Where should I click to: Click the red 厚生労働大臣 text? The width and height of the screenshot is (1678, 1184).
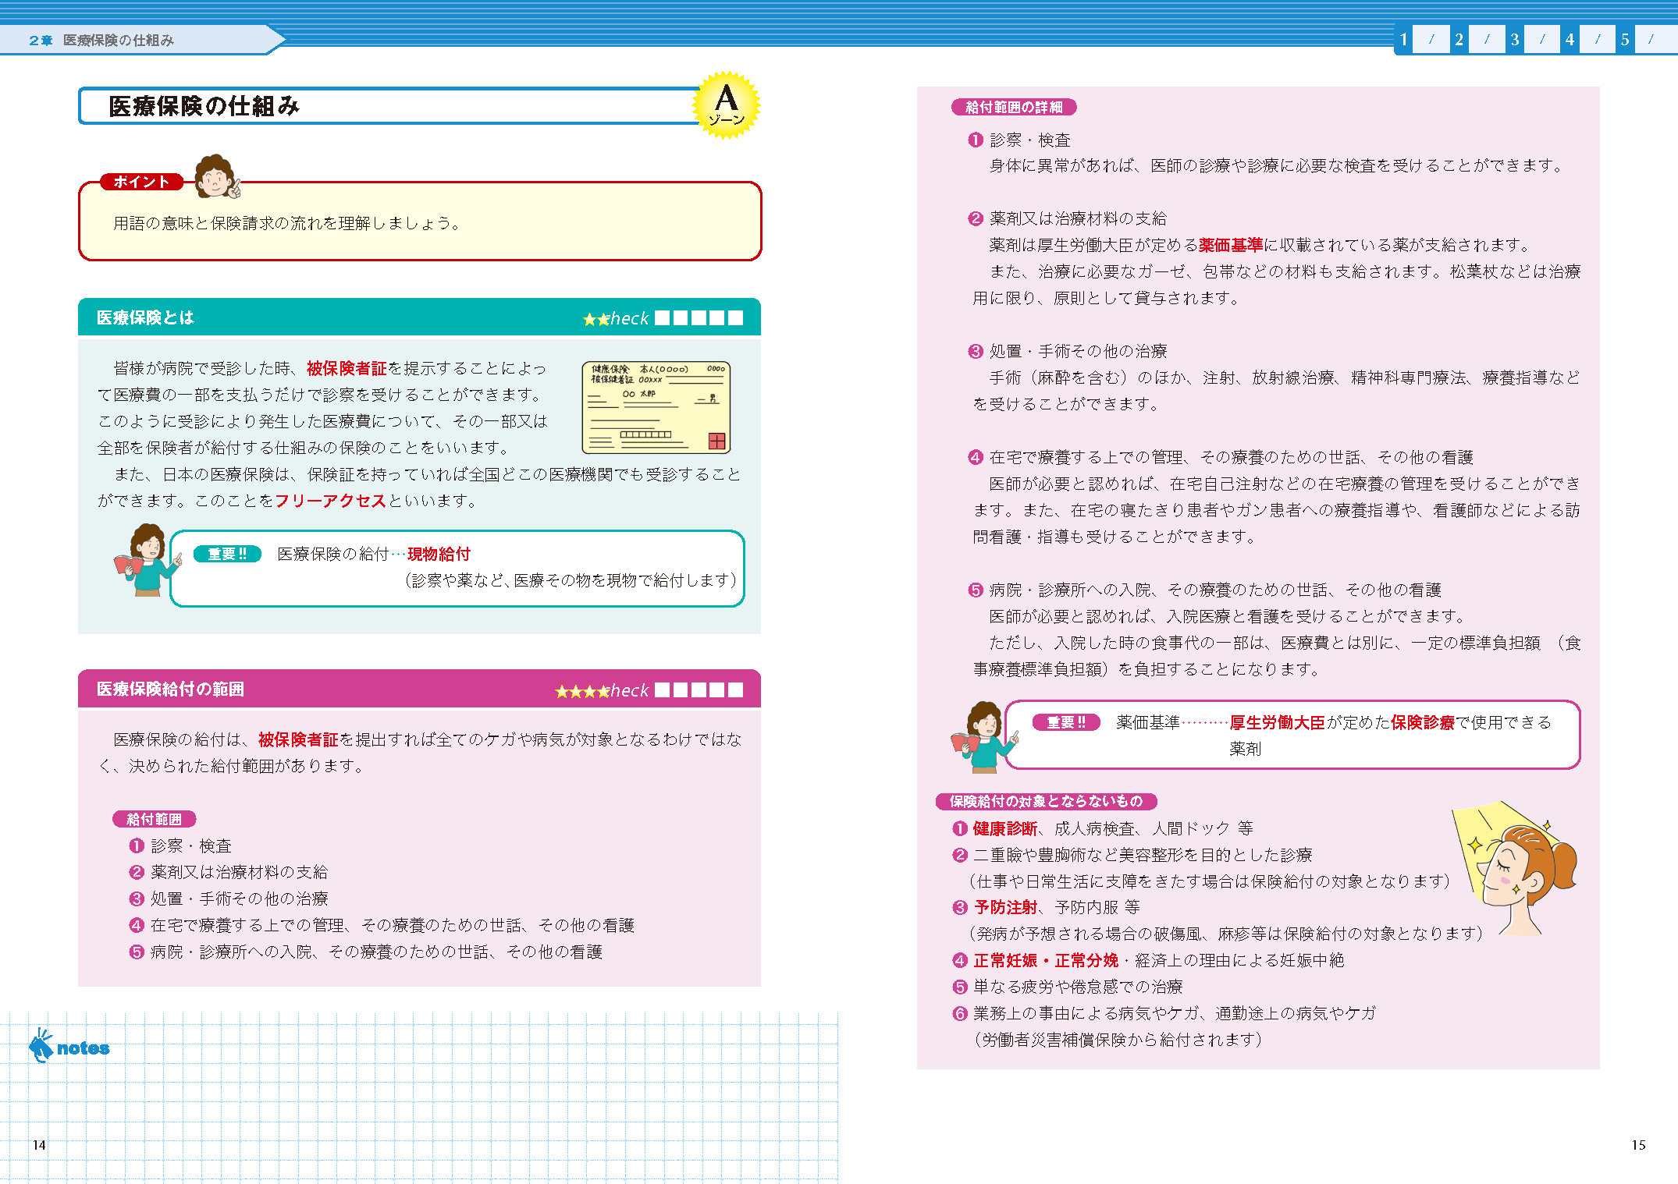coord(1277,722)
